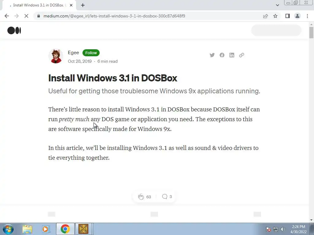Open the tab search dropdown
Viewport: 314px width, 235px height.
point(277,5)
